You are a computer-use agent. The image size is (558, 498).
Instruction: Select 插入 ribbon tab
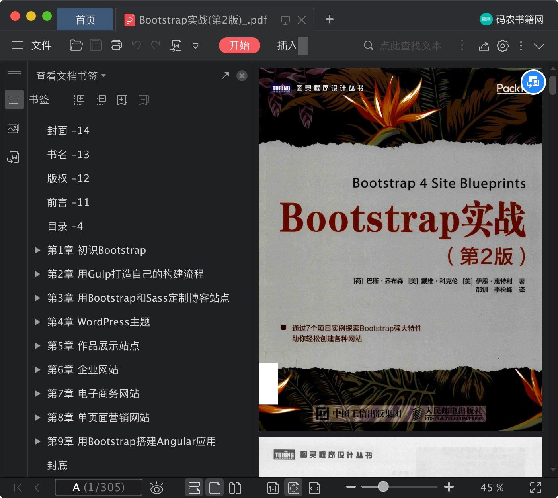[287, 45]
